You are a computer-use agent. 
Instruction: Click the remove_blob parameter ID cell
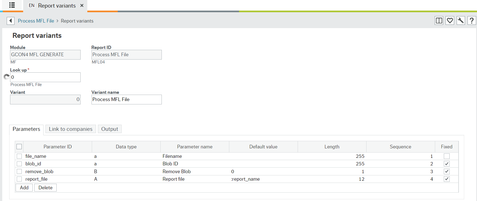point(57,171)
